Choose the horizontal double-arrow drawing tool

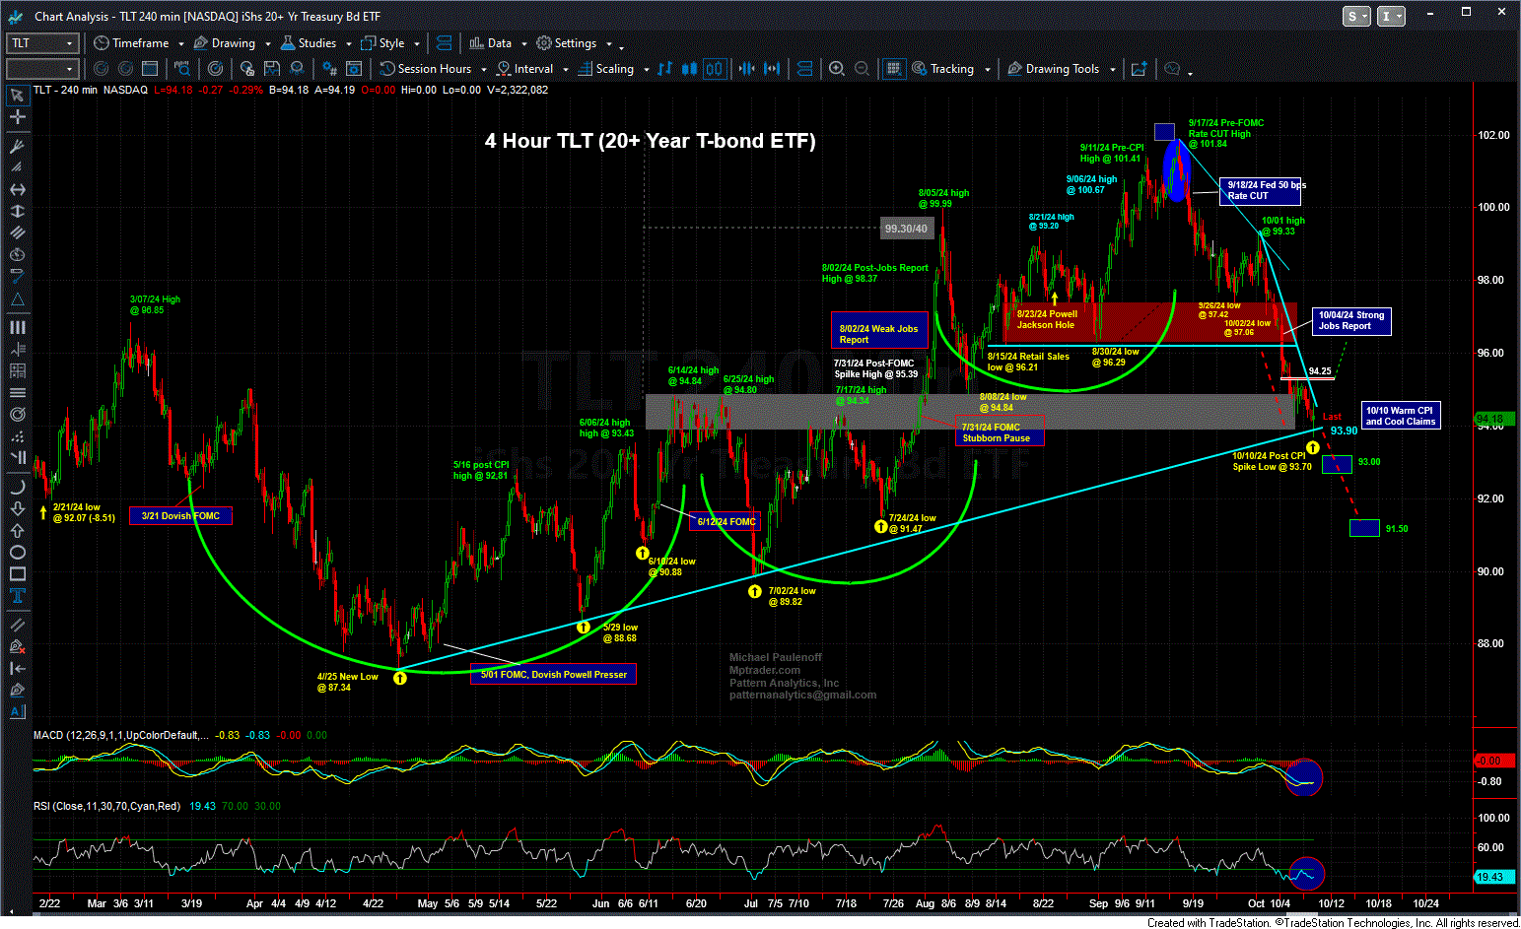tap(17, 189)
